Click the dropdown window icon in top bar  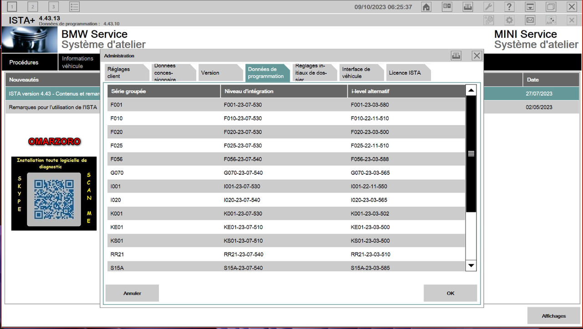tap(530, 7)
